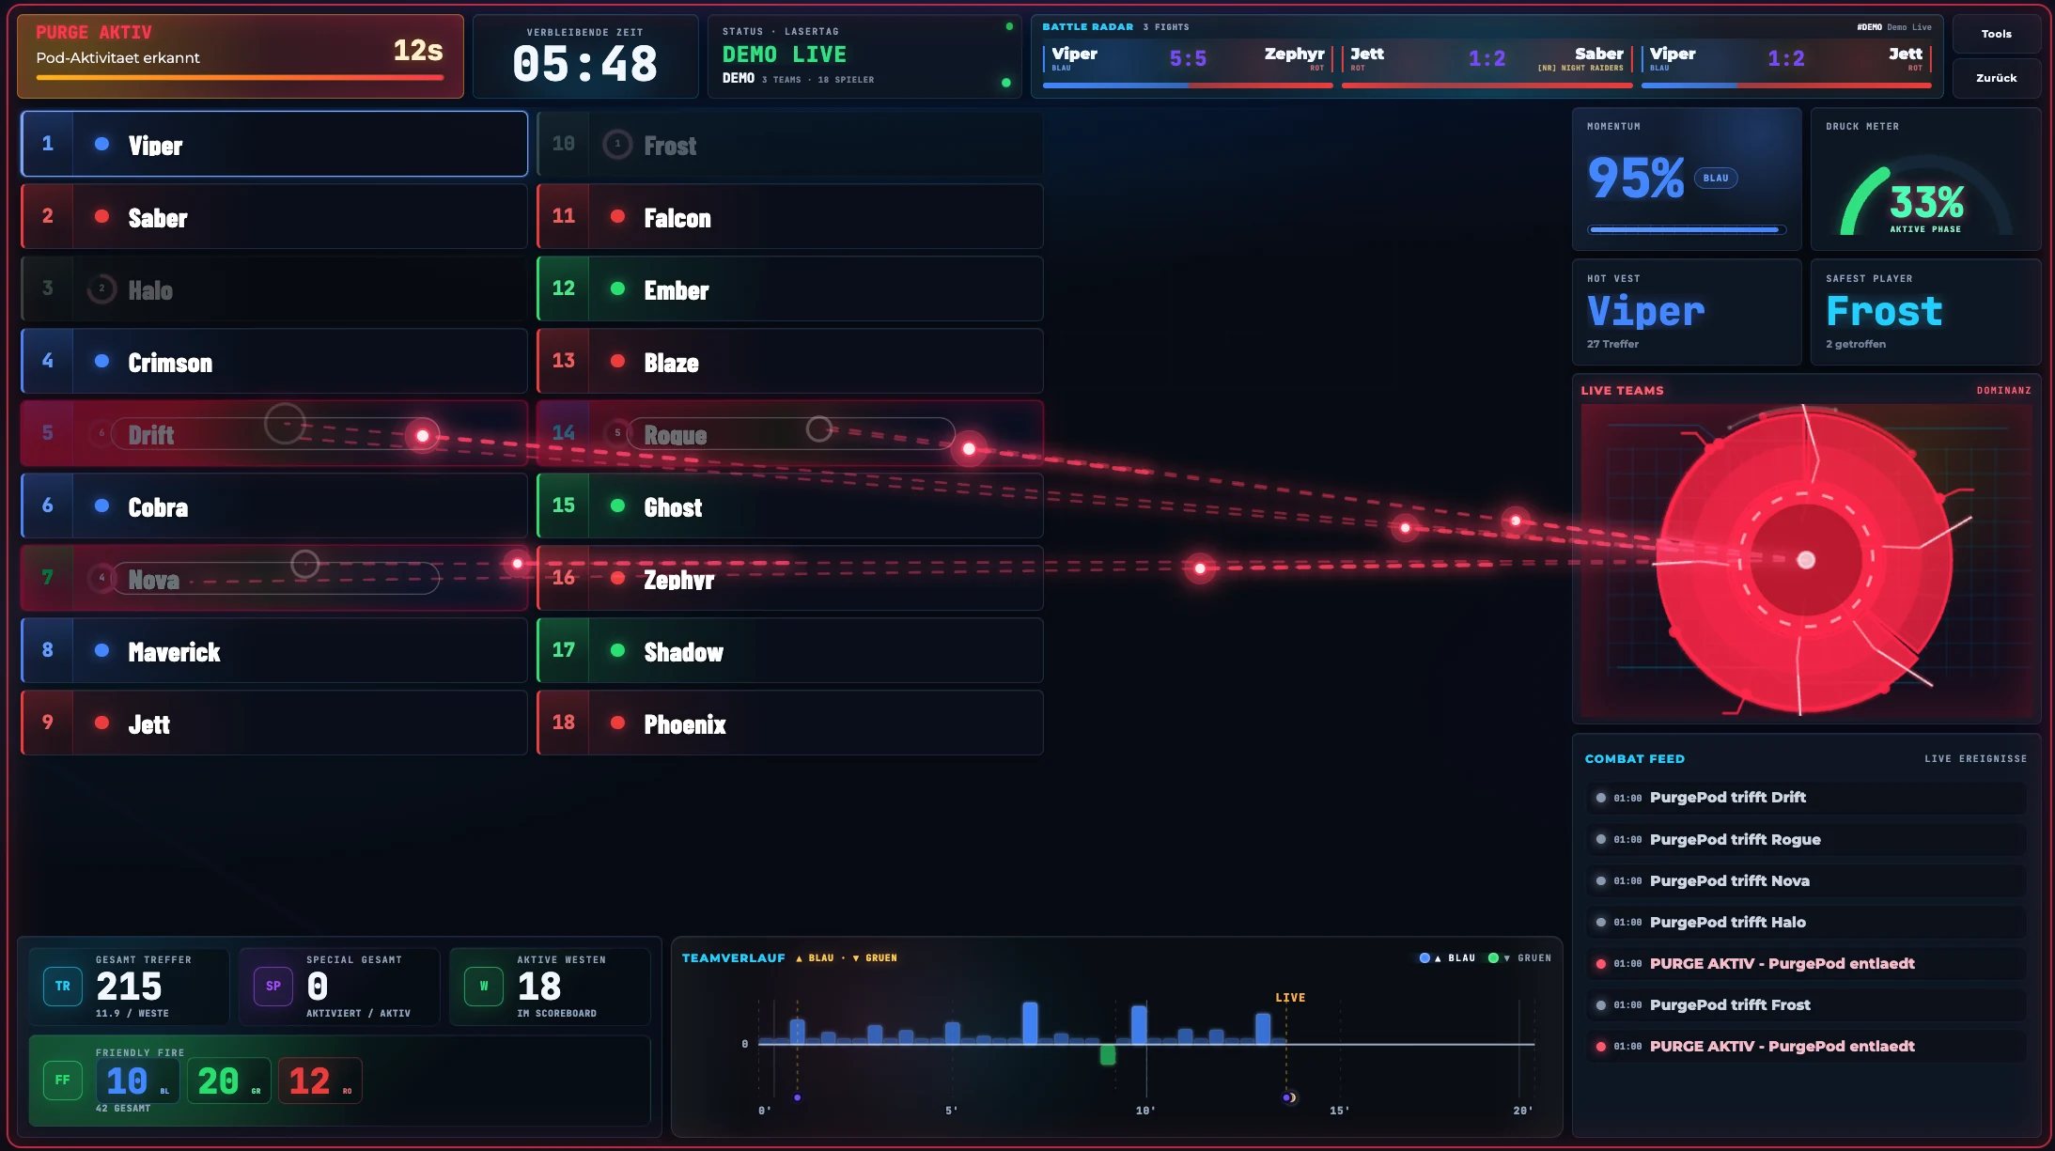
Task: Select player row 2 Saber
Action: pyautogui.click(x=274, y=216)
